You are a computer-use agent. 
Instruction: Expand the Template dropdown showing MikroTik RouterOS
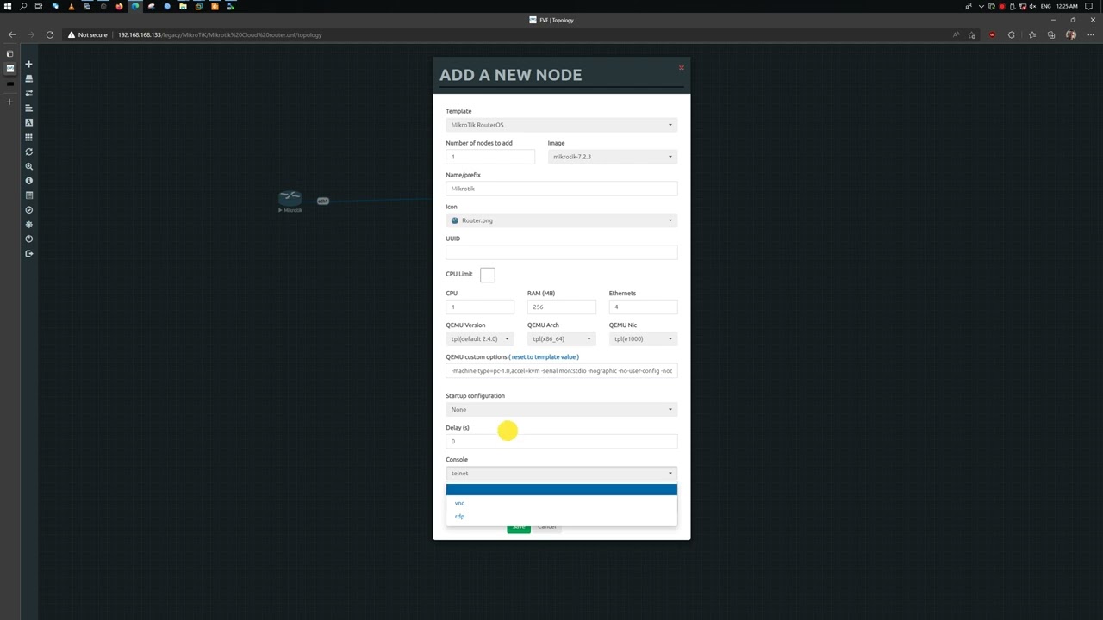point(561,125)
